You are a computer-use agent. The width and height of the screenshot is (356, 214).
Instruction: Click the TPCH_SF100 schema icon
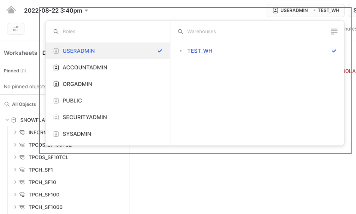22,195
